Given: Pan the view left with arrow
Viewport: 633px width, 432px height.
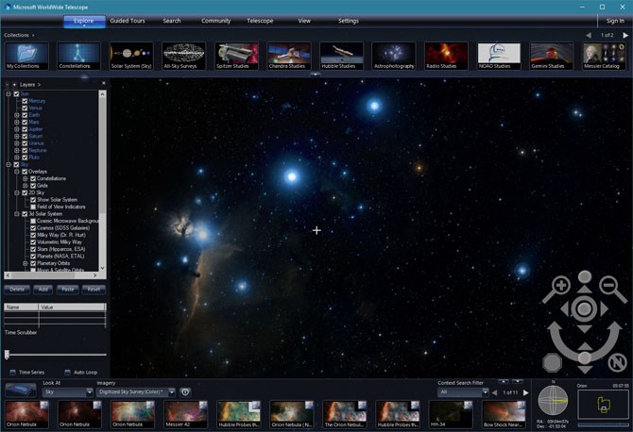Looking at the screenshot, I should (565, 309).
